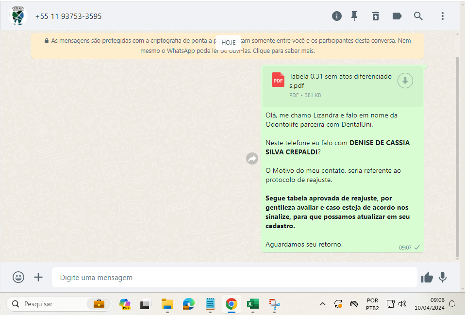Switch to Google Chrome in the taskbar
465x315 pixels.
pyautogui.click(x=232, y=304)
